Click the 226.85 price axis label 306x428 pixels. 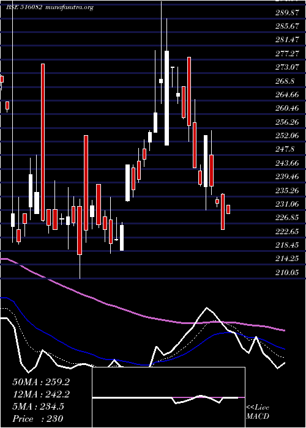(286, 218)
